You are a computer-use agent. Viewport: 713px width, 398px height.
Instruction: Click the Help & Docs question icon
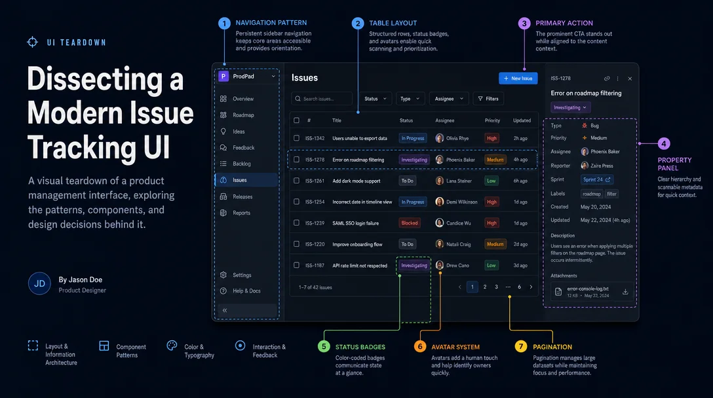[223, 291]
